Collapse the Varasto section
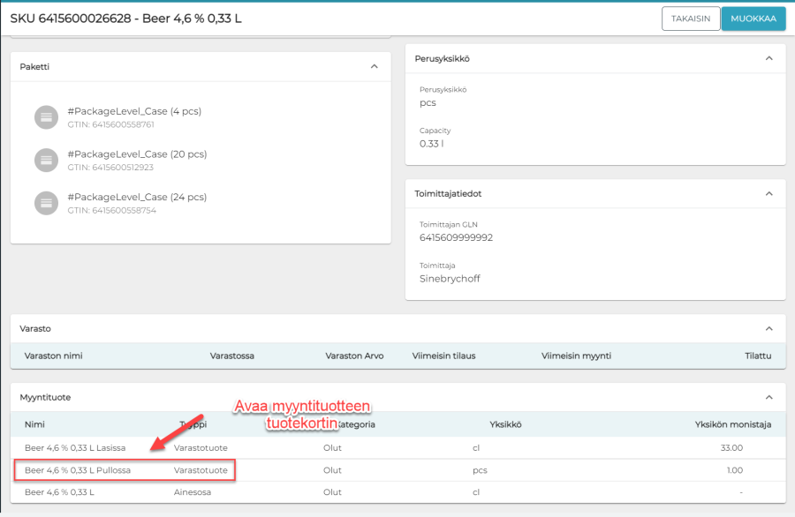Screen dimensions: 795x517 768,328
